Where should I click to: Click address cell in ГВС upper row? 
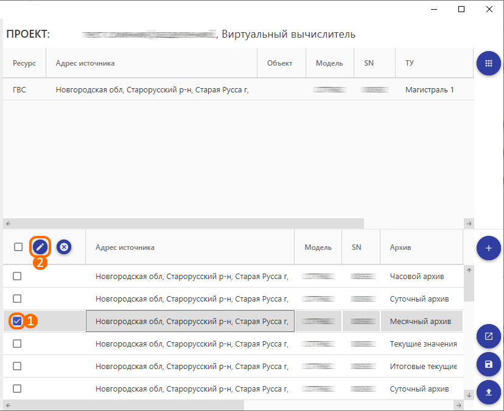point(152,89)
